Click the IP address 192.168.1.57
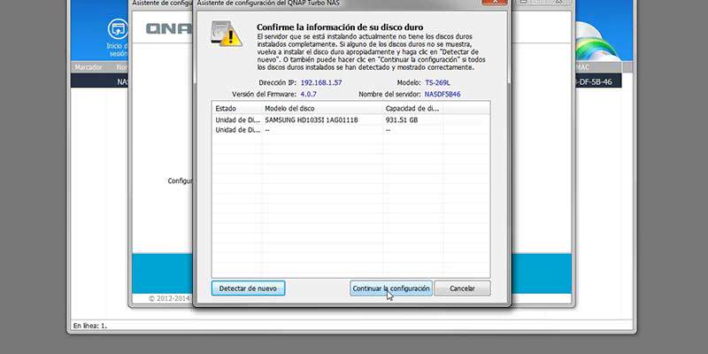 321,83
